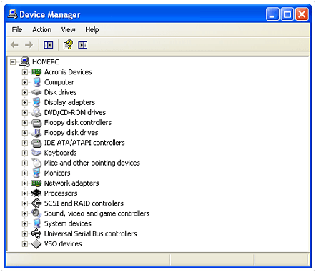The width and height of the screenshot is (316, 272).
Task: Select the SCSI and RAID controllers label
Action: coord(84,203)
